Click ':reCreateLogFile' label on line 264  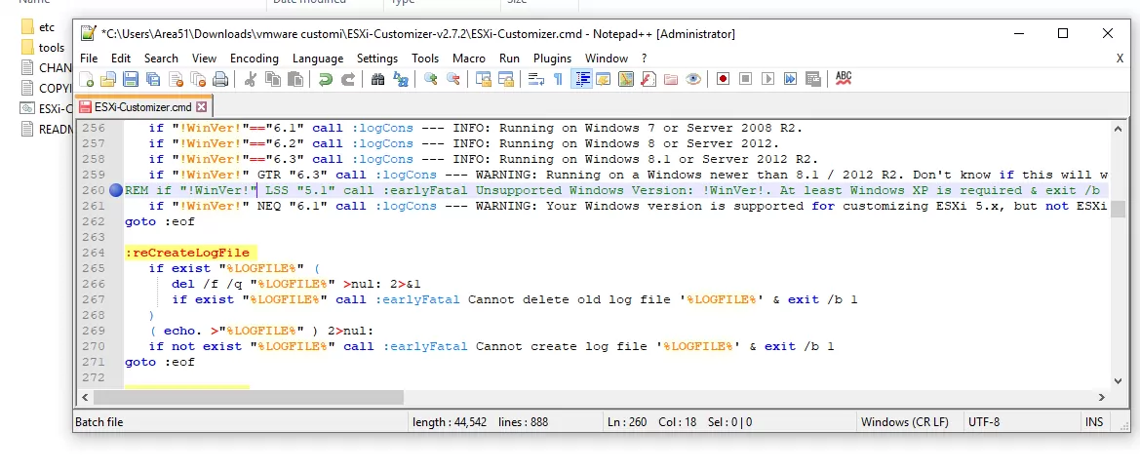187,253
